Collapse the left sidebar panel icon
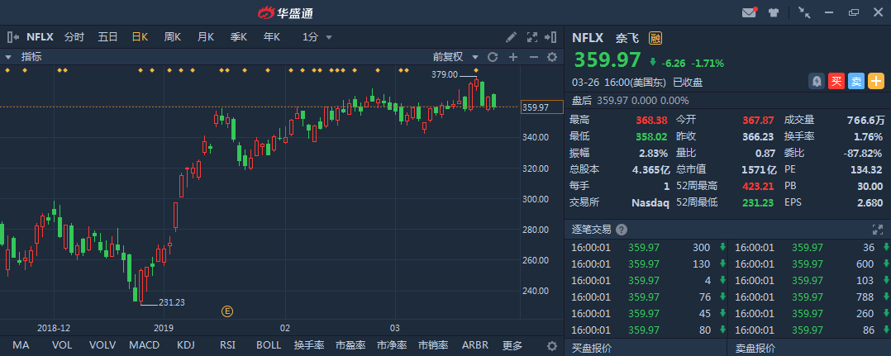Image resolution: width=891 pixels, height=356 pixels. [x=12, y=37]
